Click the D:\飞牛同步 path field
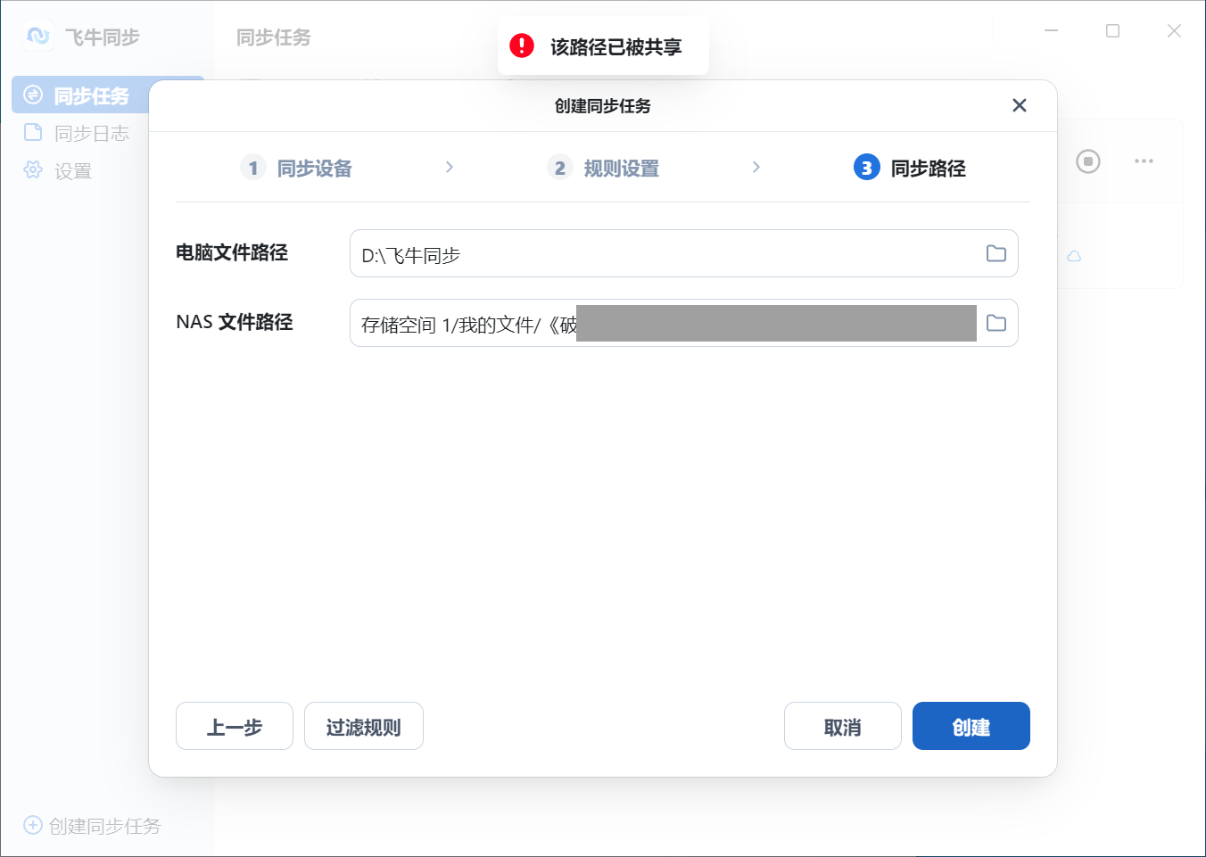Viewport: 1206px width, 857px height. pos(684,253)
